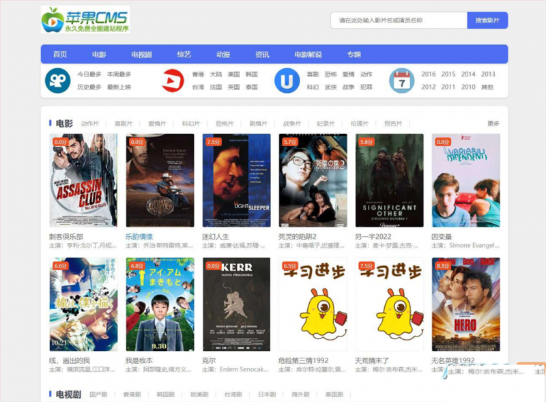Select the 喜剧 genre filter
546x402 pixels.
click(313, 74)
